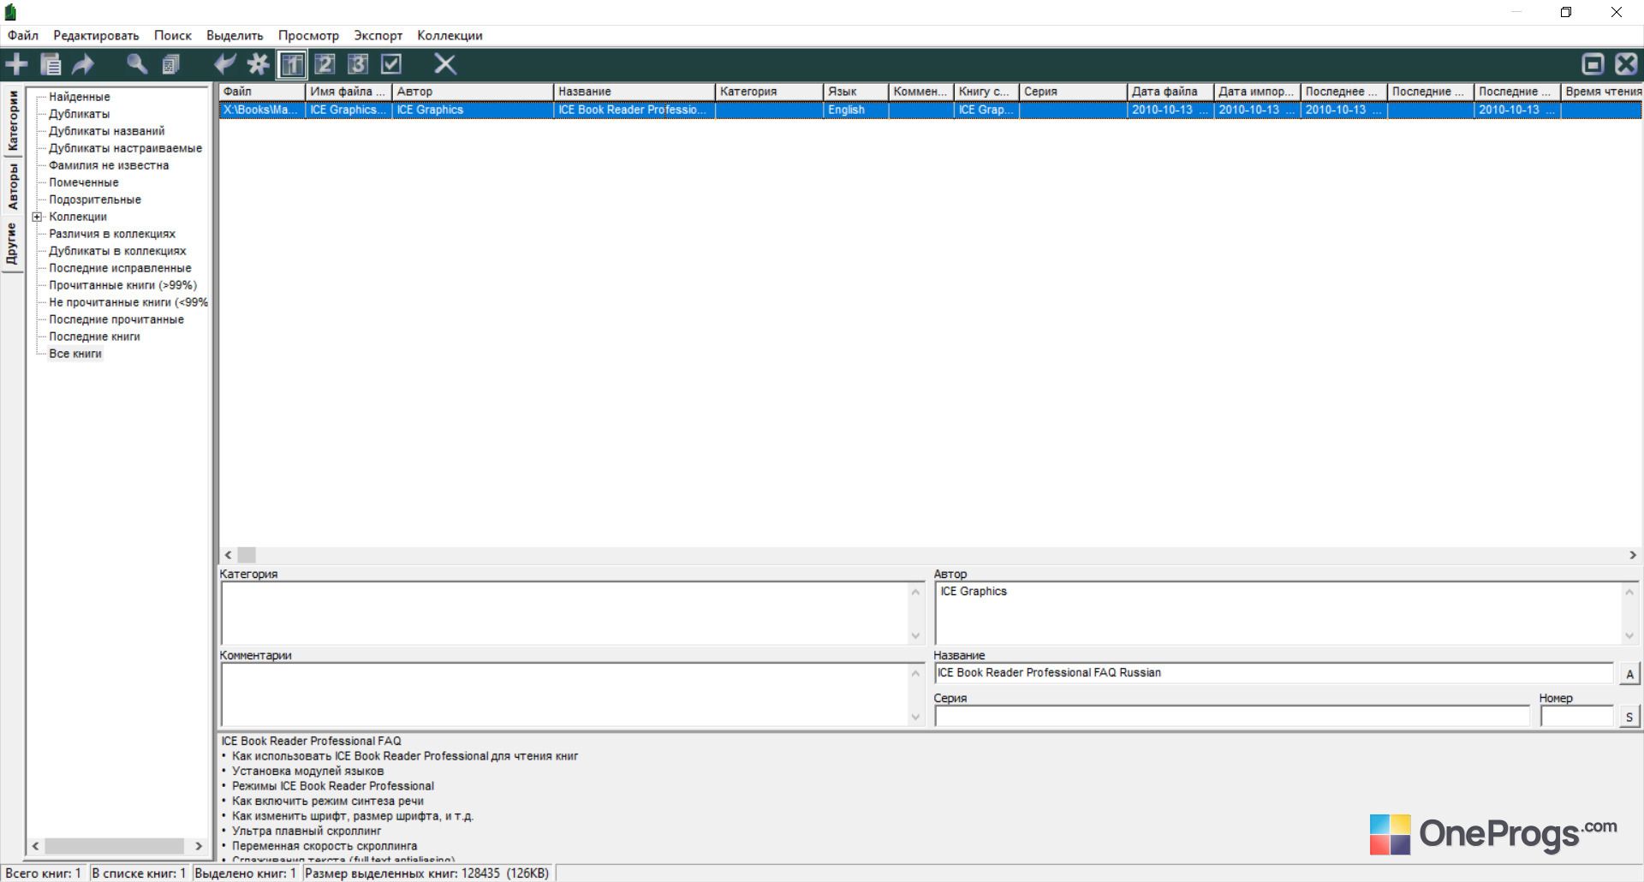Select the ICE Book Reader Professional book row

pyautogui.click(x=931, y=110)
